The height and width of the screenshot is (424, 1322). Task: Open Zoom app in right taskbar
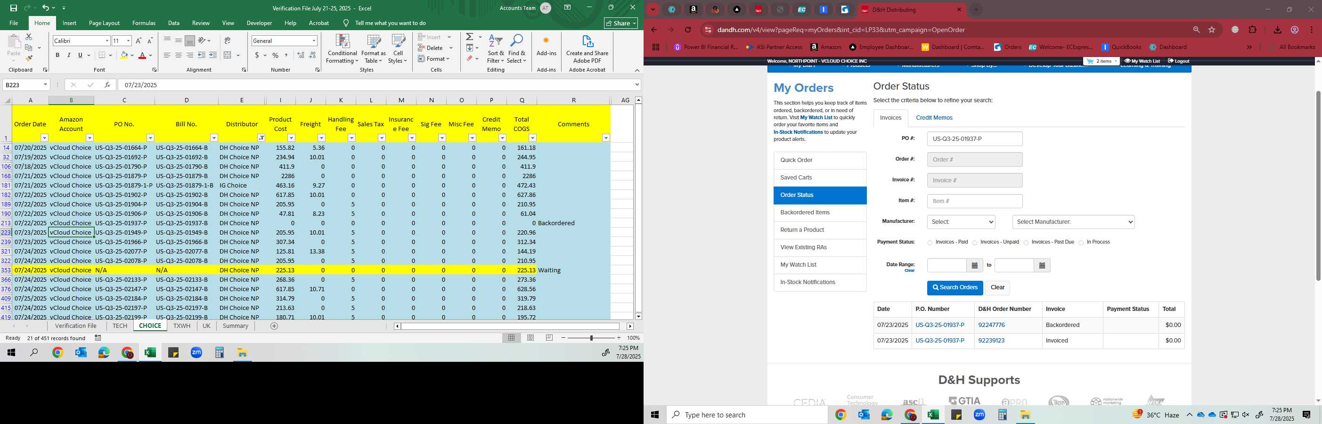(x=979, y=415)
